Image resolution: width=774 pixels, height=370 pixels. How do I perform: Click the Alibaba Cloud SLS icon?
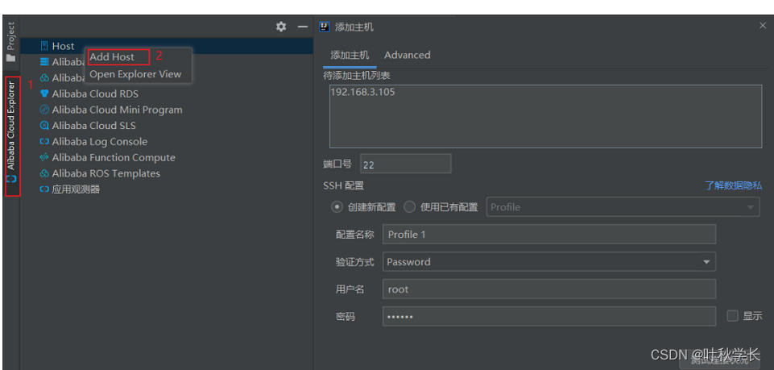point(44,126)
